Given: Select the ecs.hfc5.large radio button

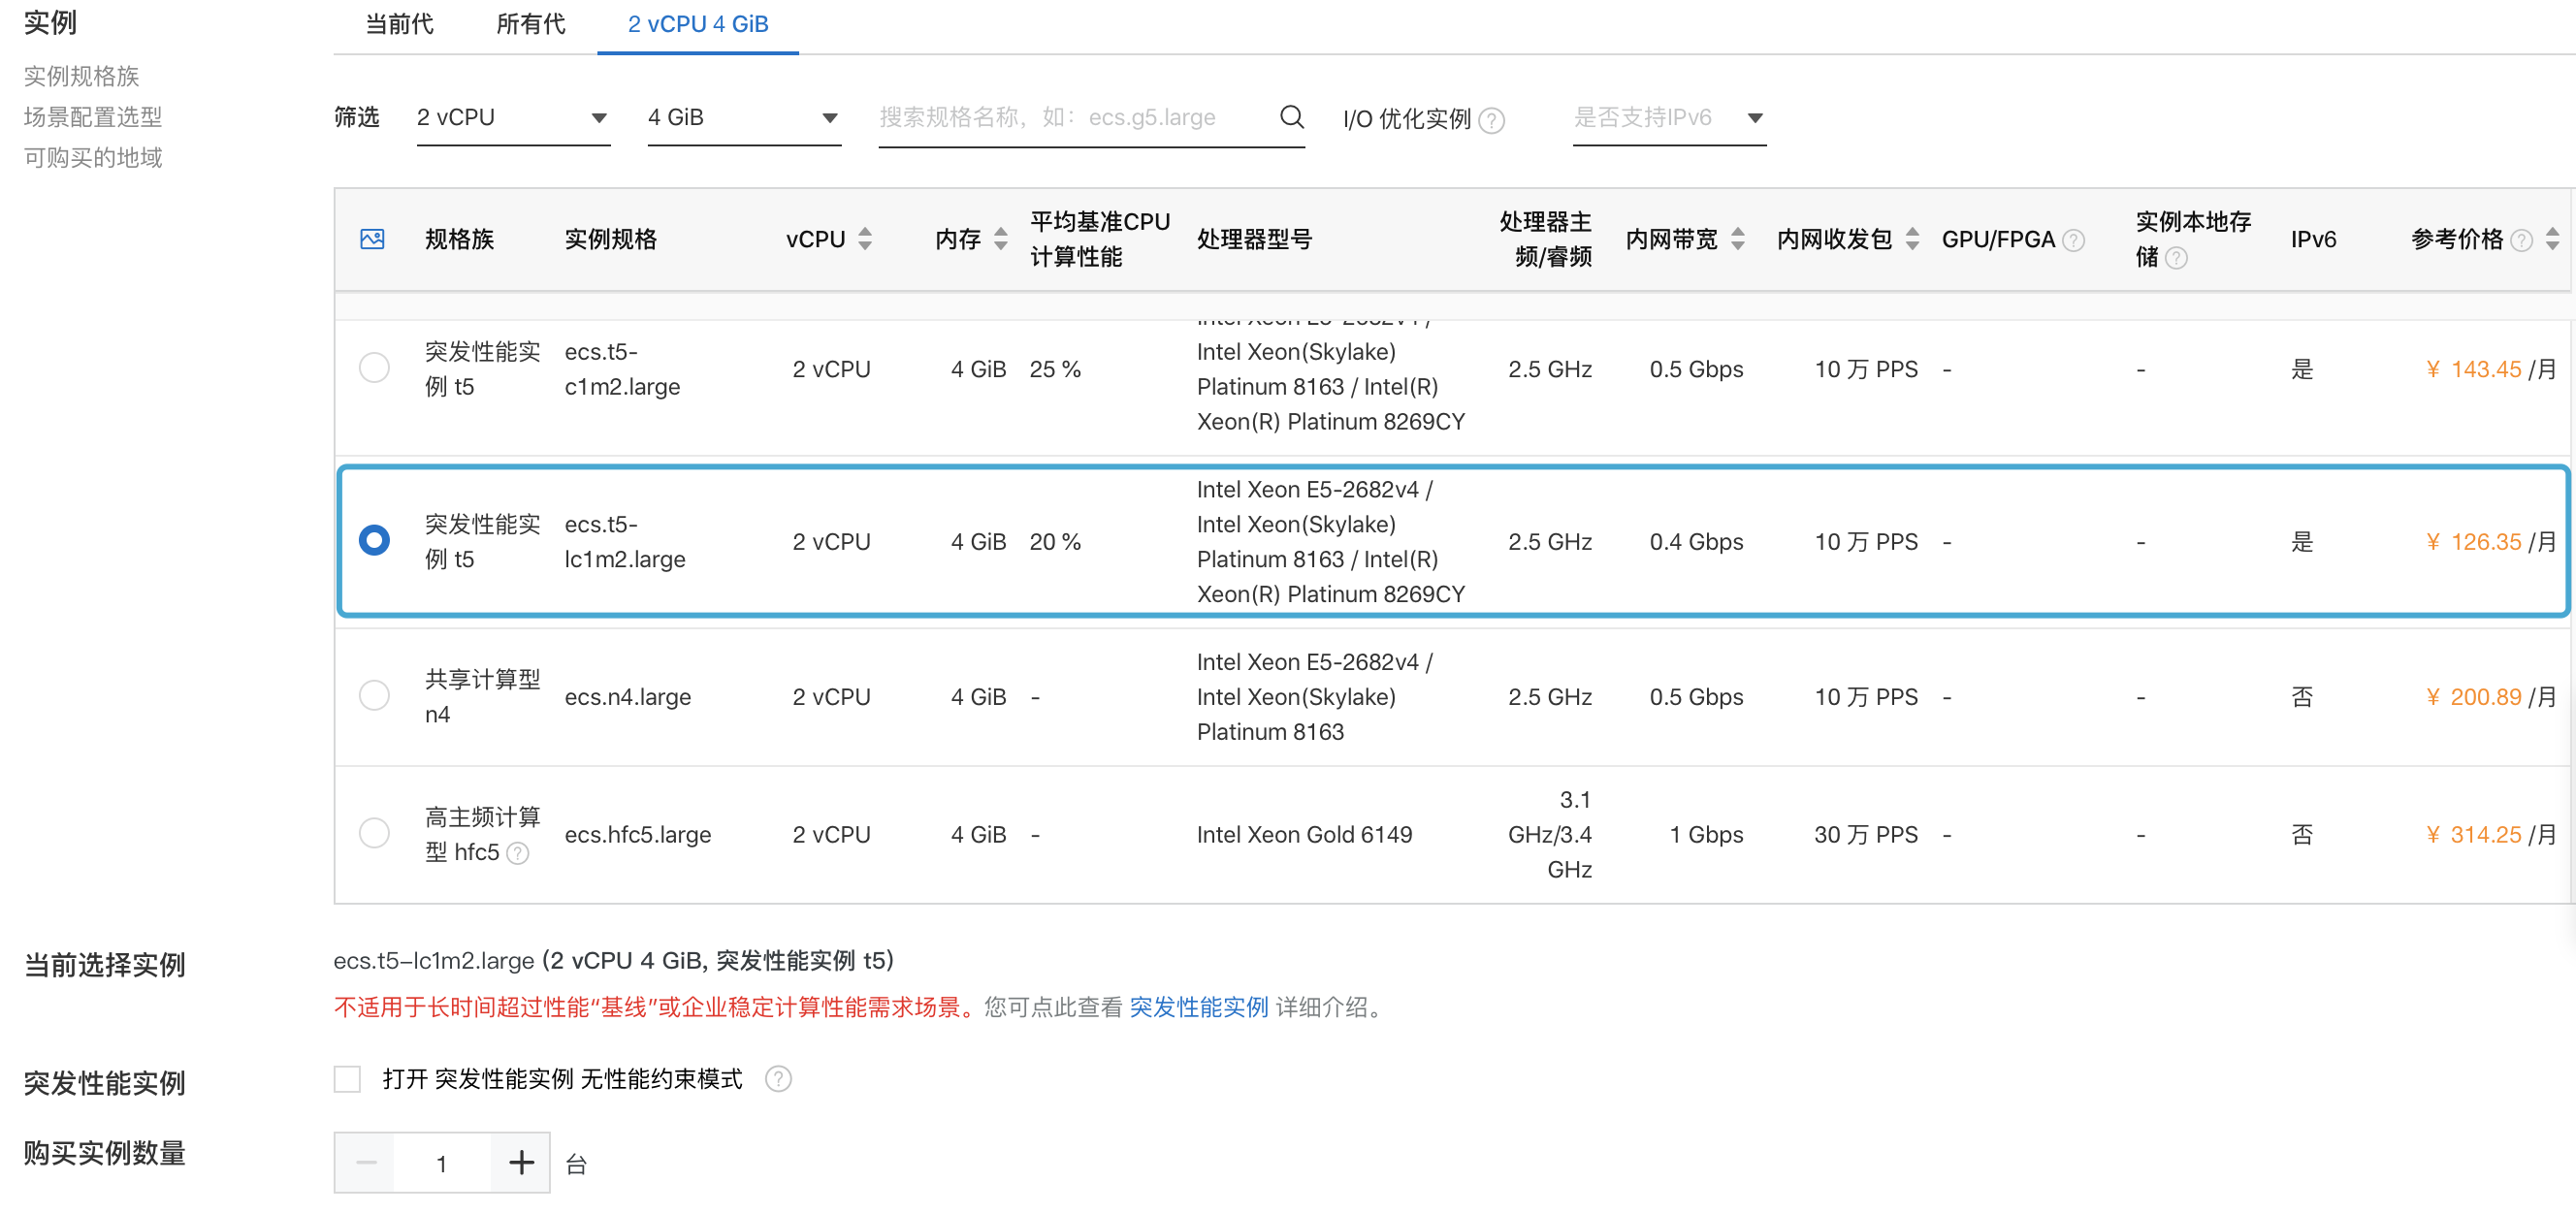Looking at the screenshot, I should (x=374, y=833).
